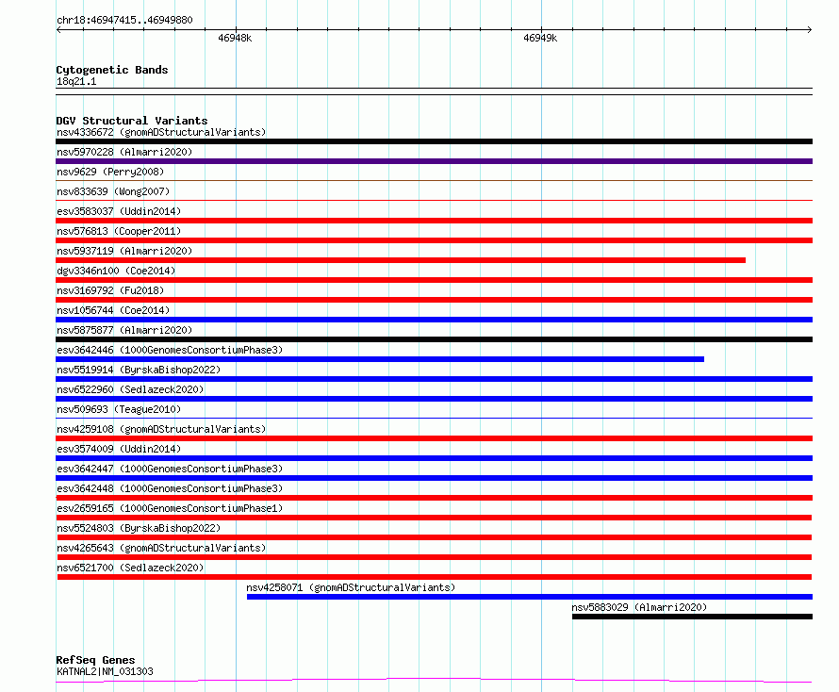The height and width of the screenshot is (692, 839).
Task: Open variant nsv3169792 (Fu2018) label
Action: click(x=110, y=290)
